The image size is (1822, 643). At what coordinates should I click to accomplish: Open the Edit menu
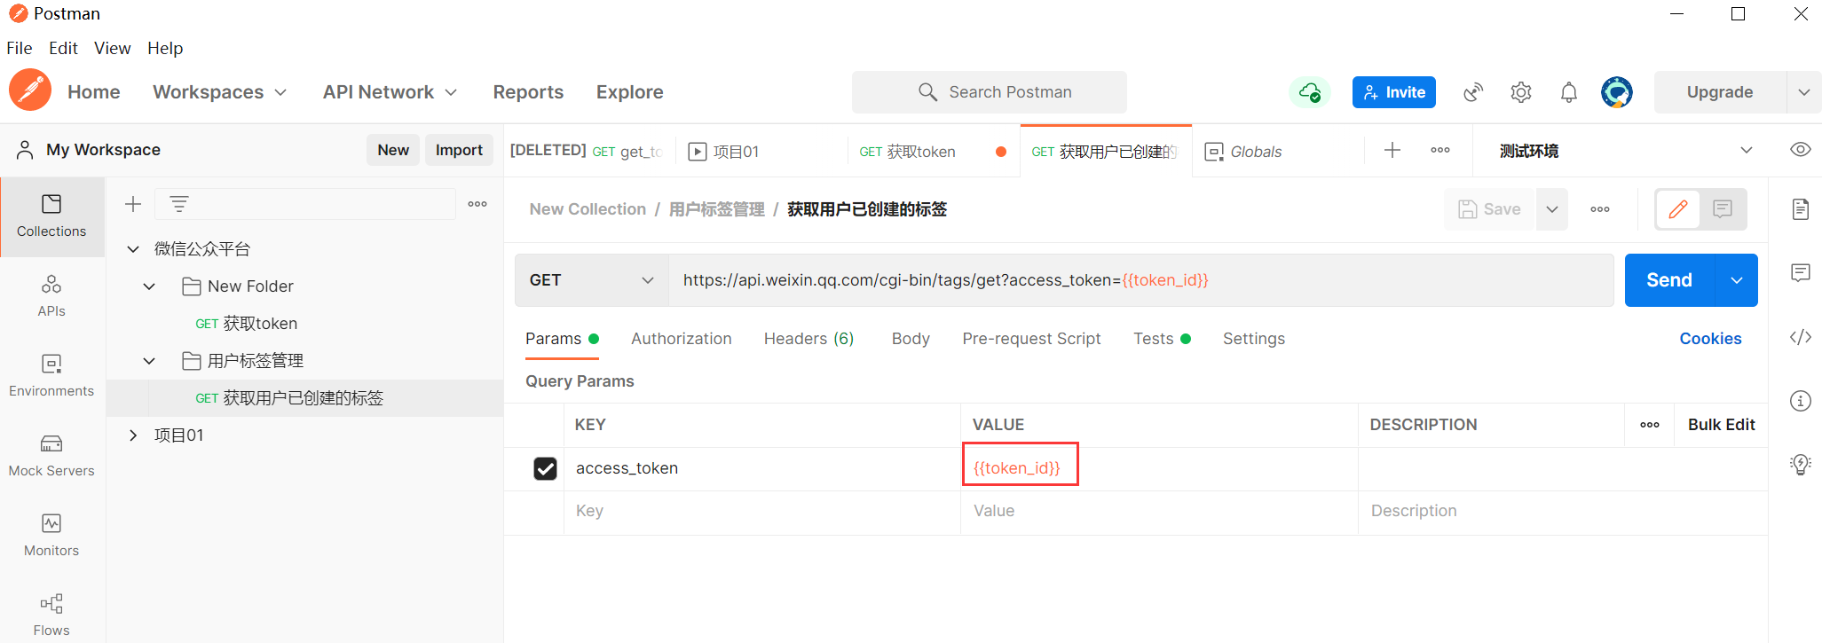[63, 48]
